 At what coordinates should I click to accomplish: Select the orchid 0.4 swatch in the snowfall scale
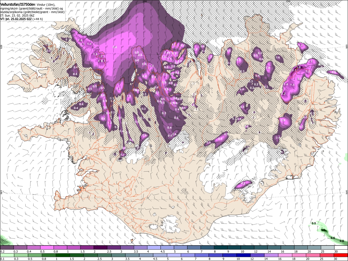(33, 248)
